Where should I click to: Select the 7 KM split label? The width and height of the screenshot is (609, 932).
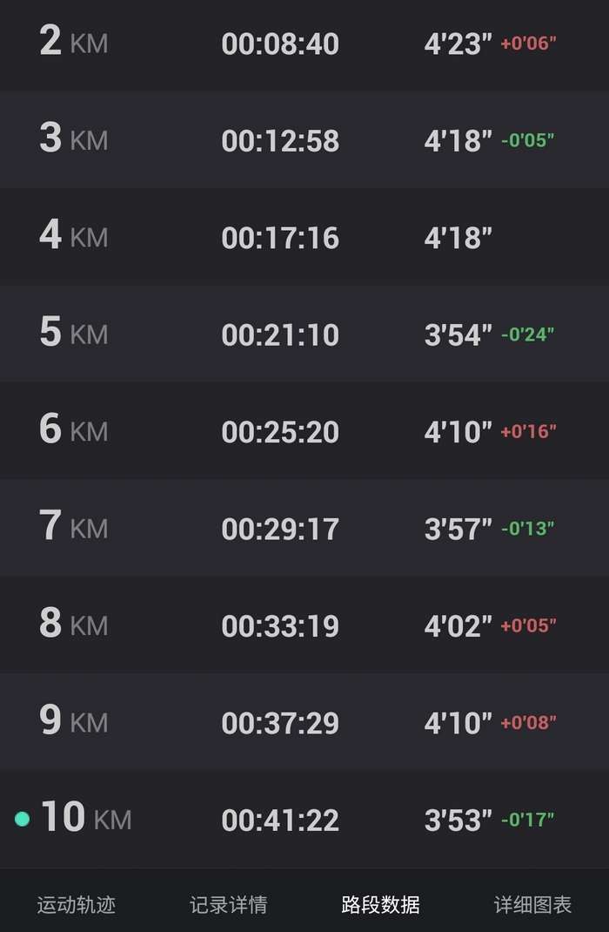73,528
